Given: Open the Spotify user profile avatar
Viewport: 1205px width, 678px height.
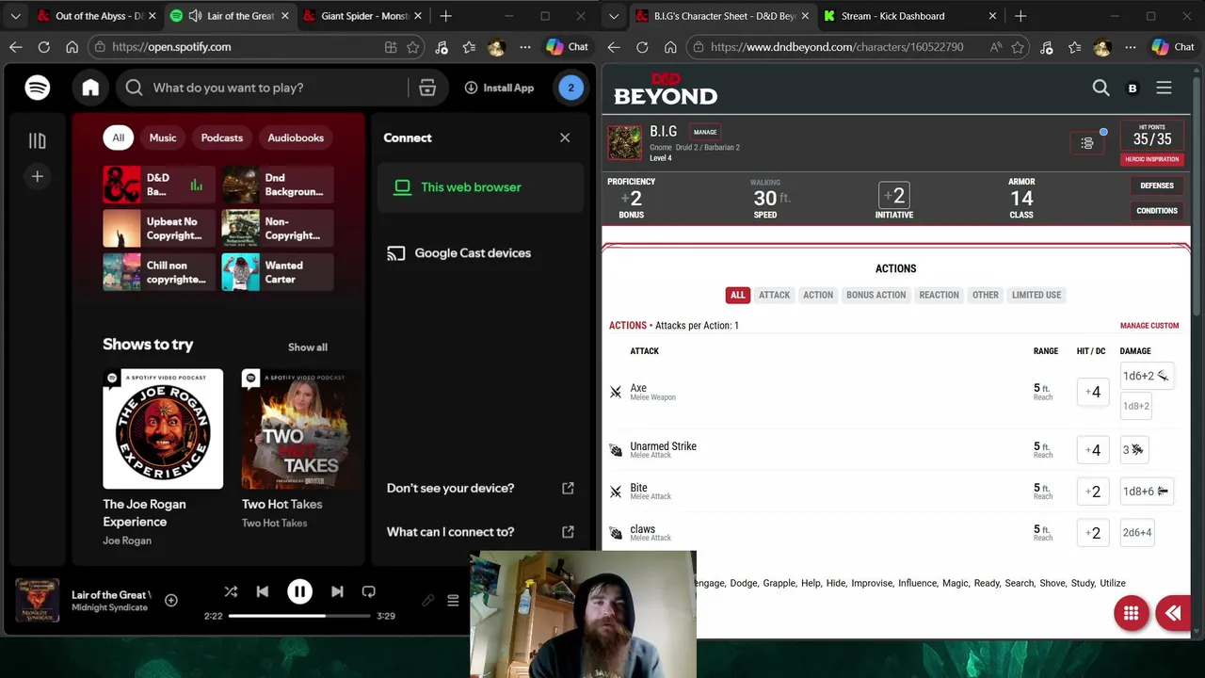Looking at the screenshot, I should pyautogui.click(x=570, y=88).
